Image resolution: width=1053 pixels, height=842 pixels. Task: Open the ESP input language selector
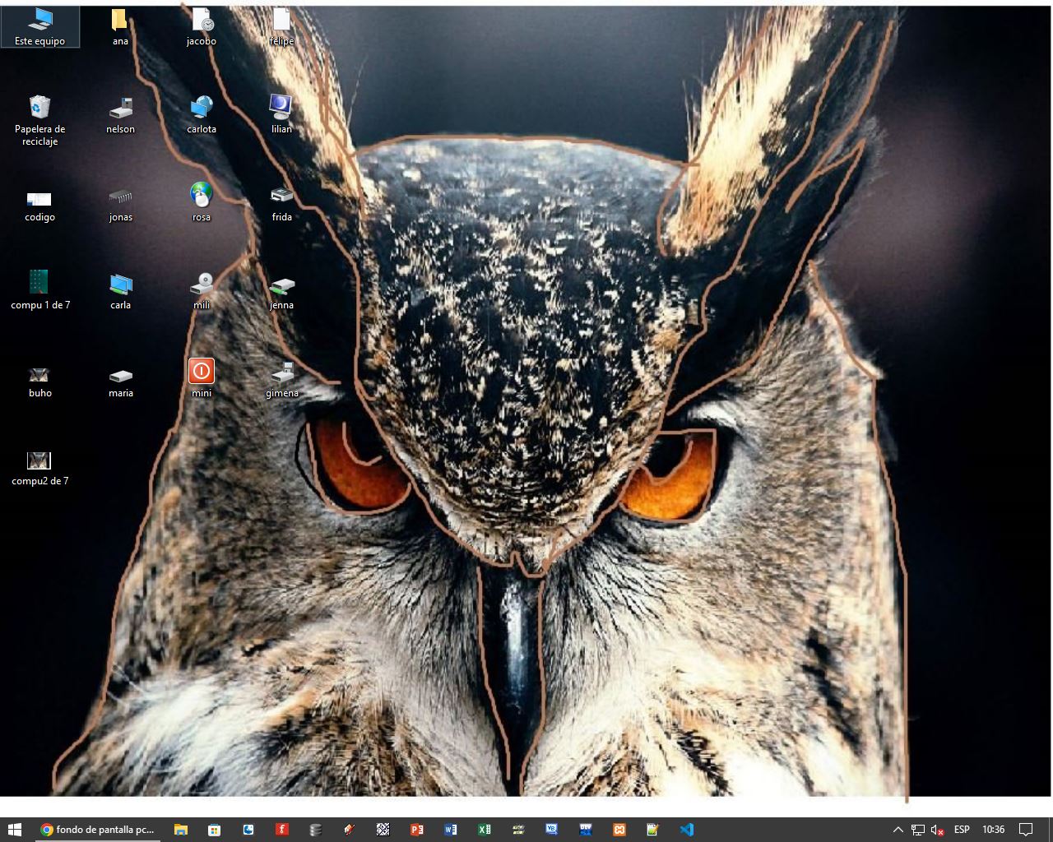click(961, 830)
